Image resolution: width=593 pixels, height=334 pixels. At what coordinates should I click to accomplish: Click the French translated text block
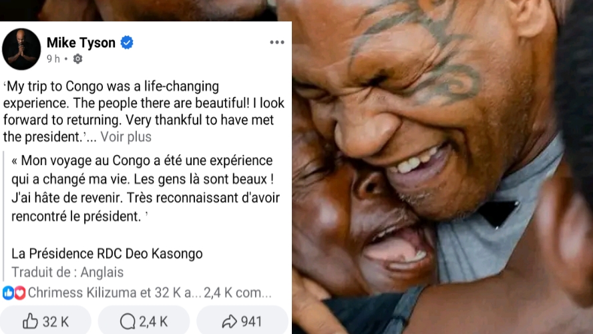coord(146,188)
